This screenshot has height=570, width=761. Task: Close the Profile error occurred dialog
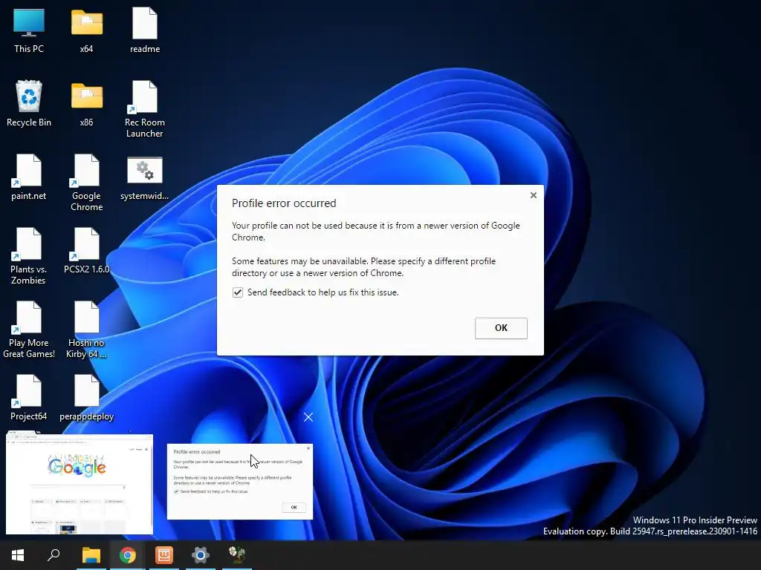(x=534, y=195)
